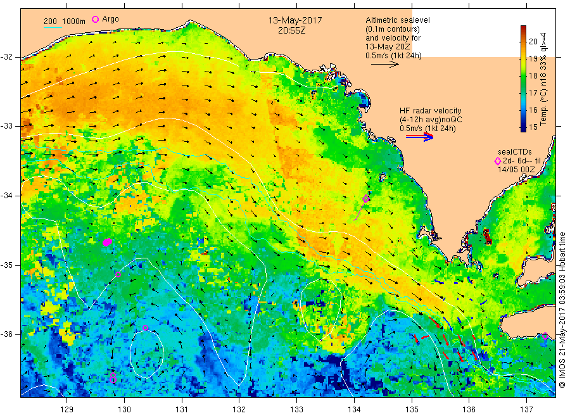The image size is (570, 418).
Task: Click the '20:55Z' time label
Action: pyautogui.click(x=292, y=31)
